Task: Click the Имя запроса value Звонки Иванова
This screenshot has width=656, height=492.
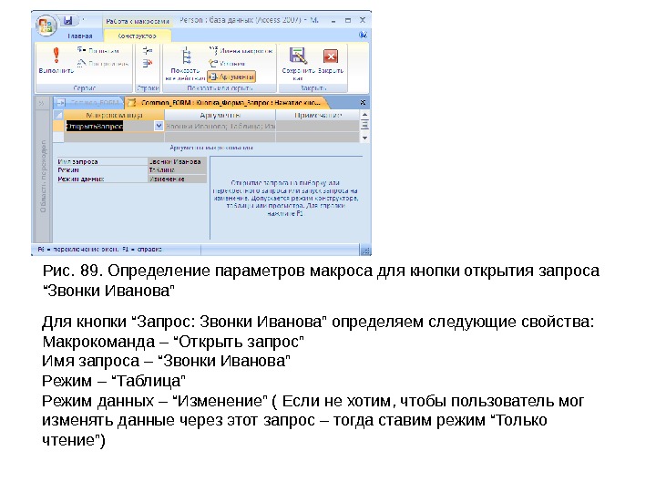Action: click(177, 161)
